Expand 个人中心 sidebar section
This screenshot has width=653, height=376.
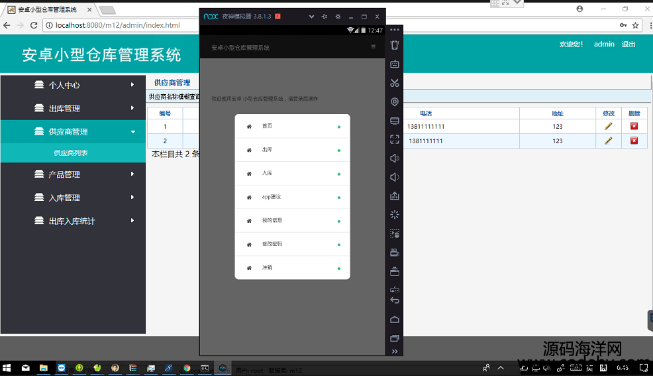pyautogui.click(x=73, y=85)
